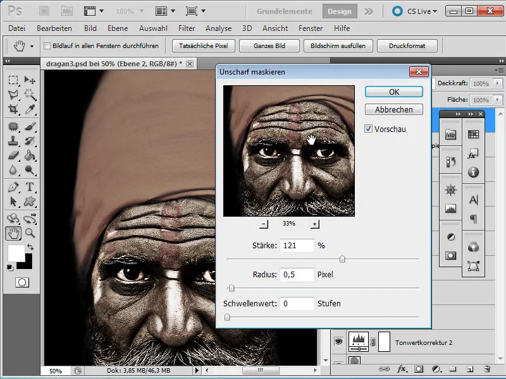506x379 pixels.
Task: Click the Stärke slider handle
Action: (x=342, y=259)
